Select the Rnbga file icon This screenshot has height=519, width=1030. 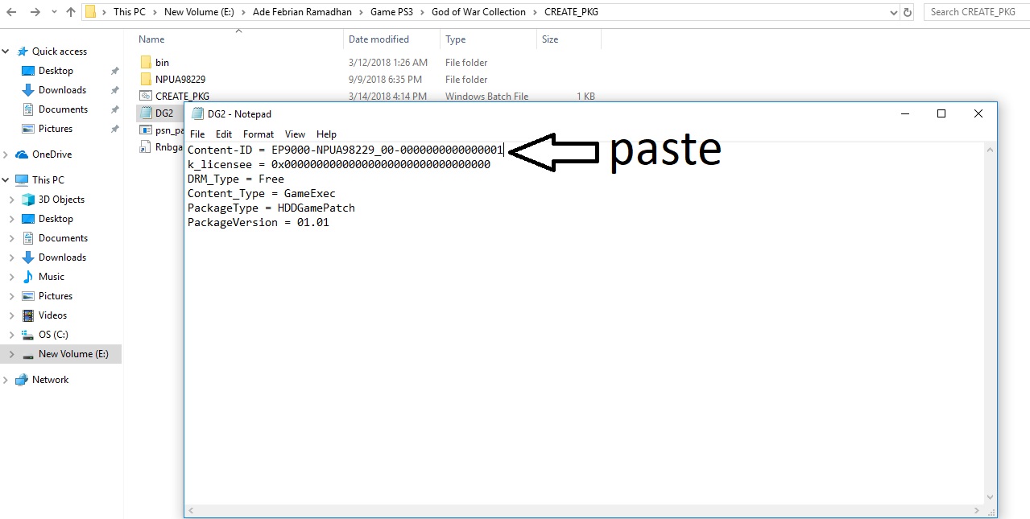146,146
